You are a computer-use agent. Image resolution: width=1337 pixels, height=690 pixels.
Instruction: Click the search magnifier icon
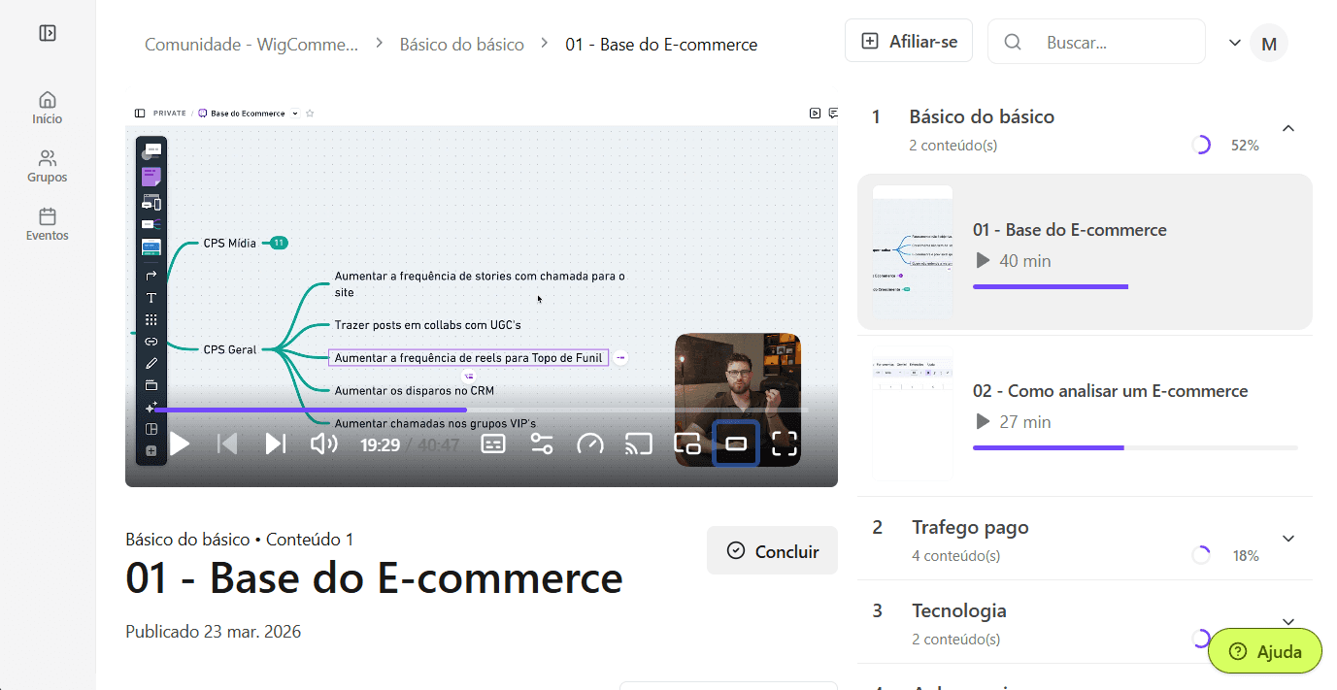1013,42
